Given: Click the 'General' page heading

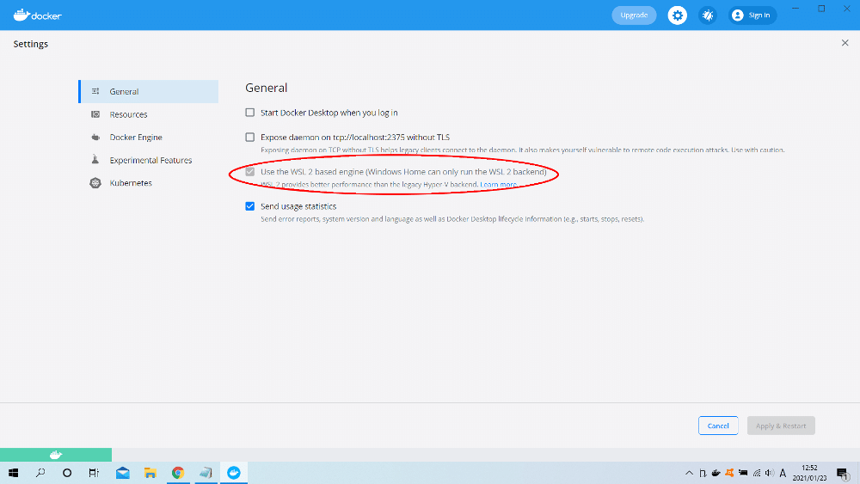Looking at the screenshot, I should pos(266,88).
